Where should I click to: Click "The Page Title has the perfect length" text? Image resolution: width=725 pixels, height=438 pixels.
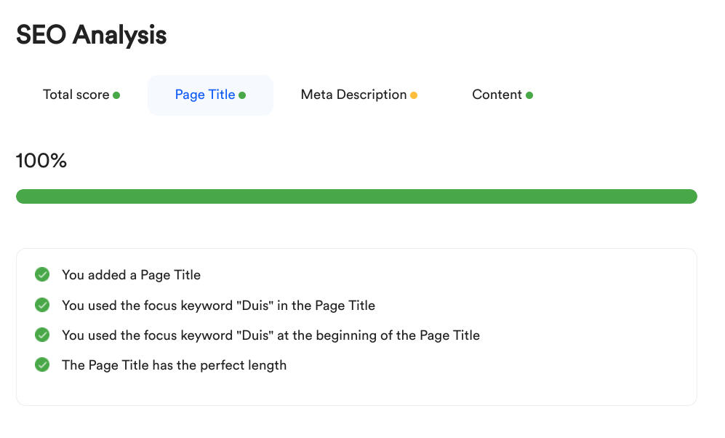coord(174,365)
